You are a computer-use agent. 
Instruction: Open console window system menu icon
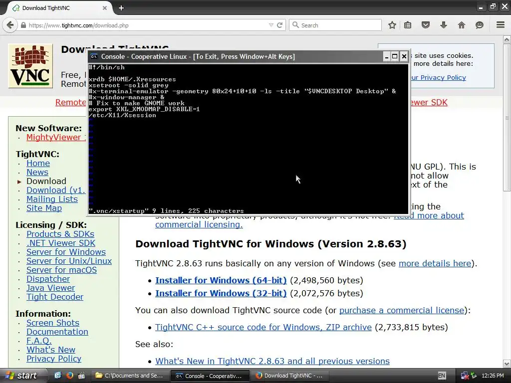tap(94, 56)
